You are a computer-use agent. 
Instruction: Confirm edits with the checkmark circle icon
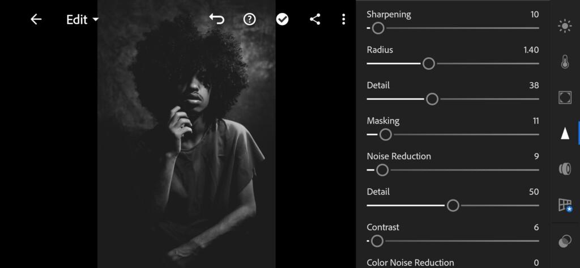click(282, 19)
